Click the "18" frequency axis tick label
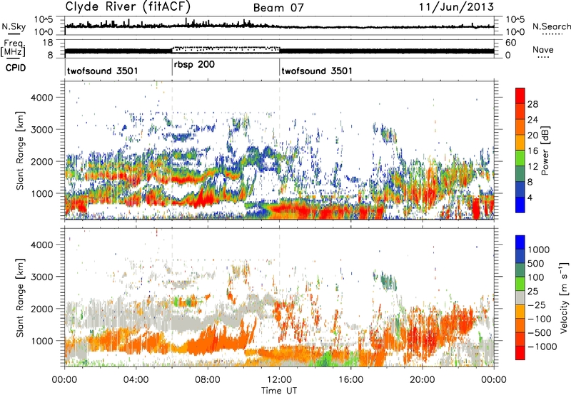 (48, 43)
